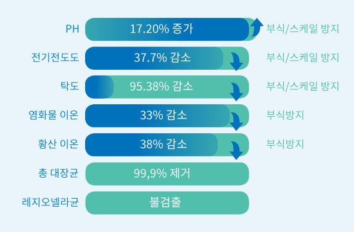Image resolution: width=354 pixels, height=232 pixels.
Task: Click the 전기전도도 label
Action: tap(56, 57)
